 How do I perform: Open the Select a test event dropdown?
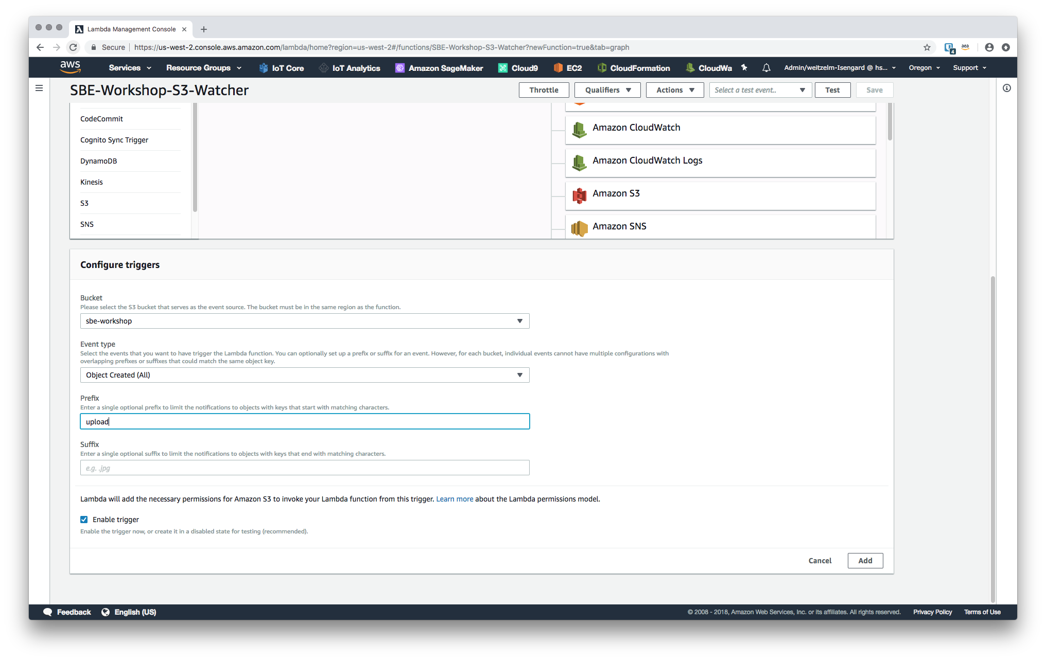click(760, 90)
